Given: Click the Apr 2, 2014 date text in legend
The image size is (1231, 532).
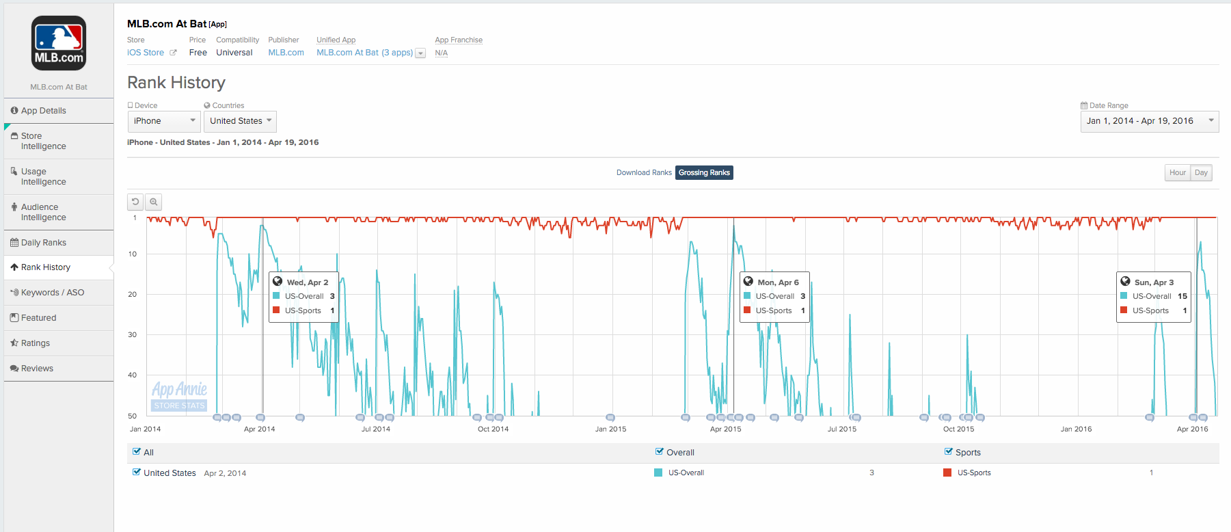Looking at the screenshot, I should 225,473.
